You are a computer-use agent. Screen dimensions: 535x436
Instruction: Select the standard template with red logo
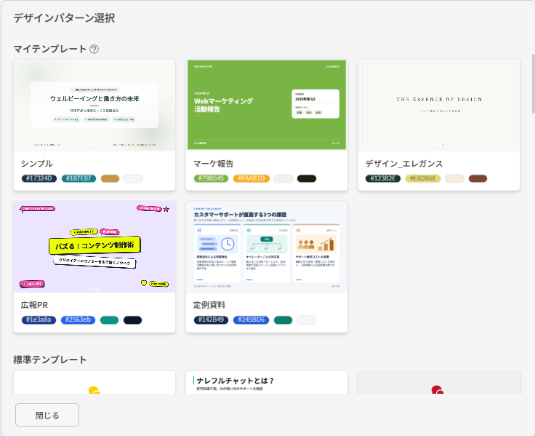[x=439, y=382]
